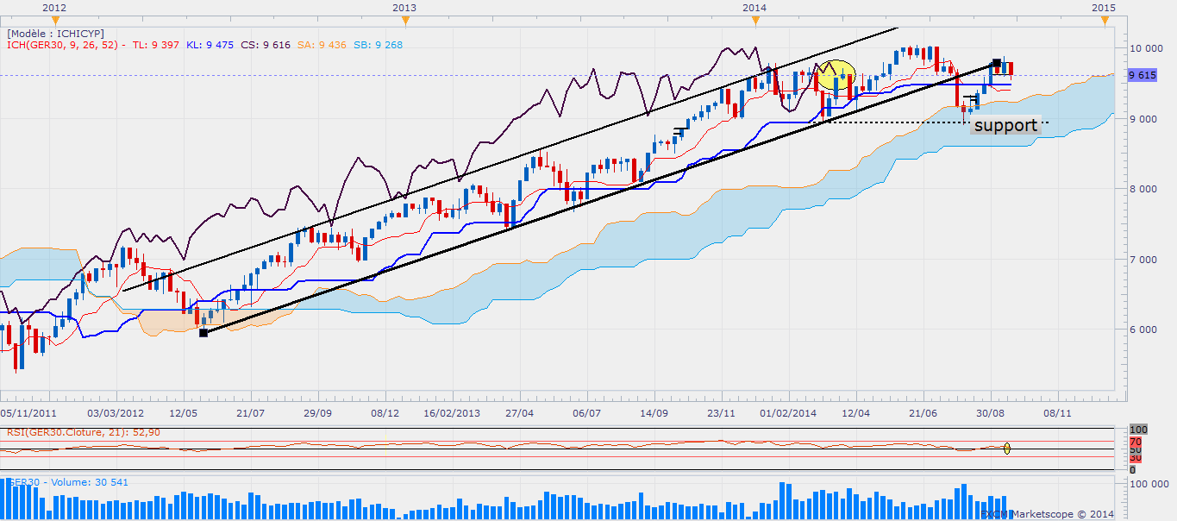Click the ICH(GER30, 9, 26, 52) indicator label
1177x521 pixels.
[x=66, y=45]
